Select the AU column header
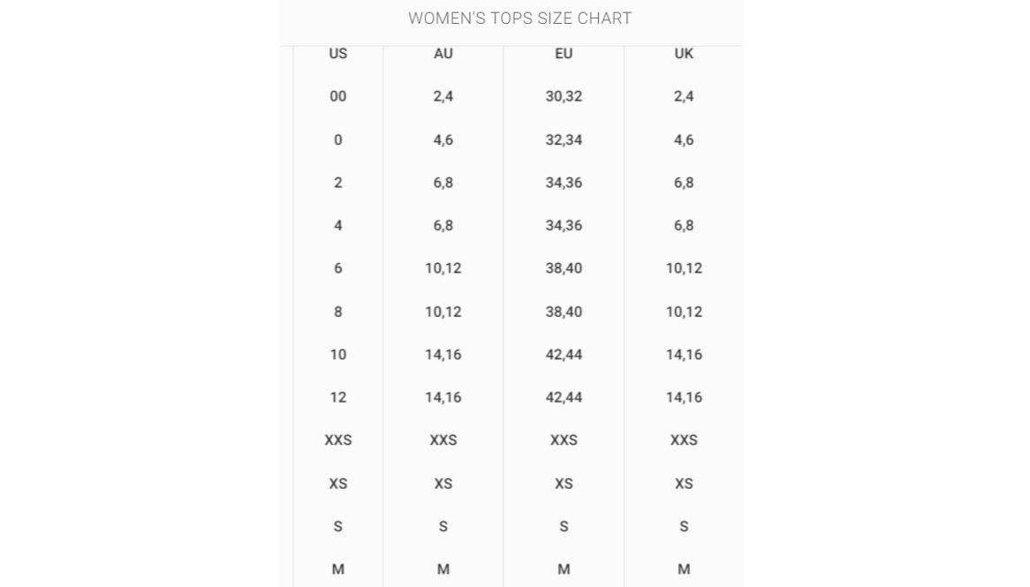This screenshot has width=1030, height=587. (x=443, y=54)
